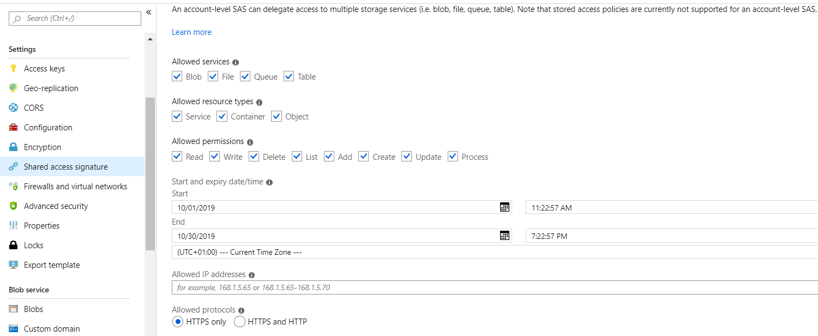Open the Start date calendar picker icon
The image size is (818, 336).
point(504,207)
